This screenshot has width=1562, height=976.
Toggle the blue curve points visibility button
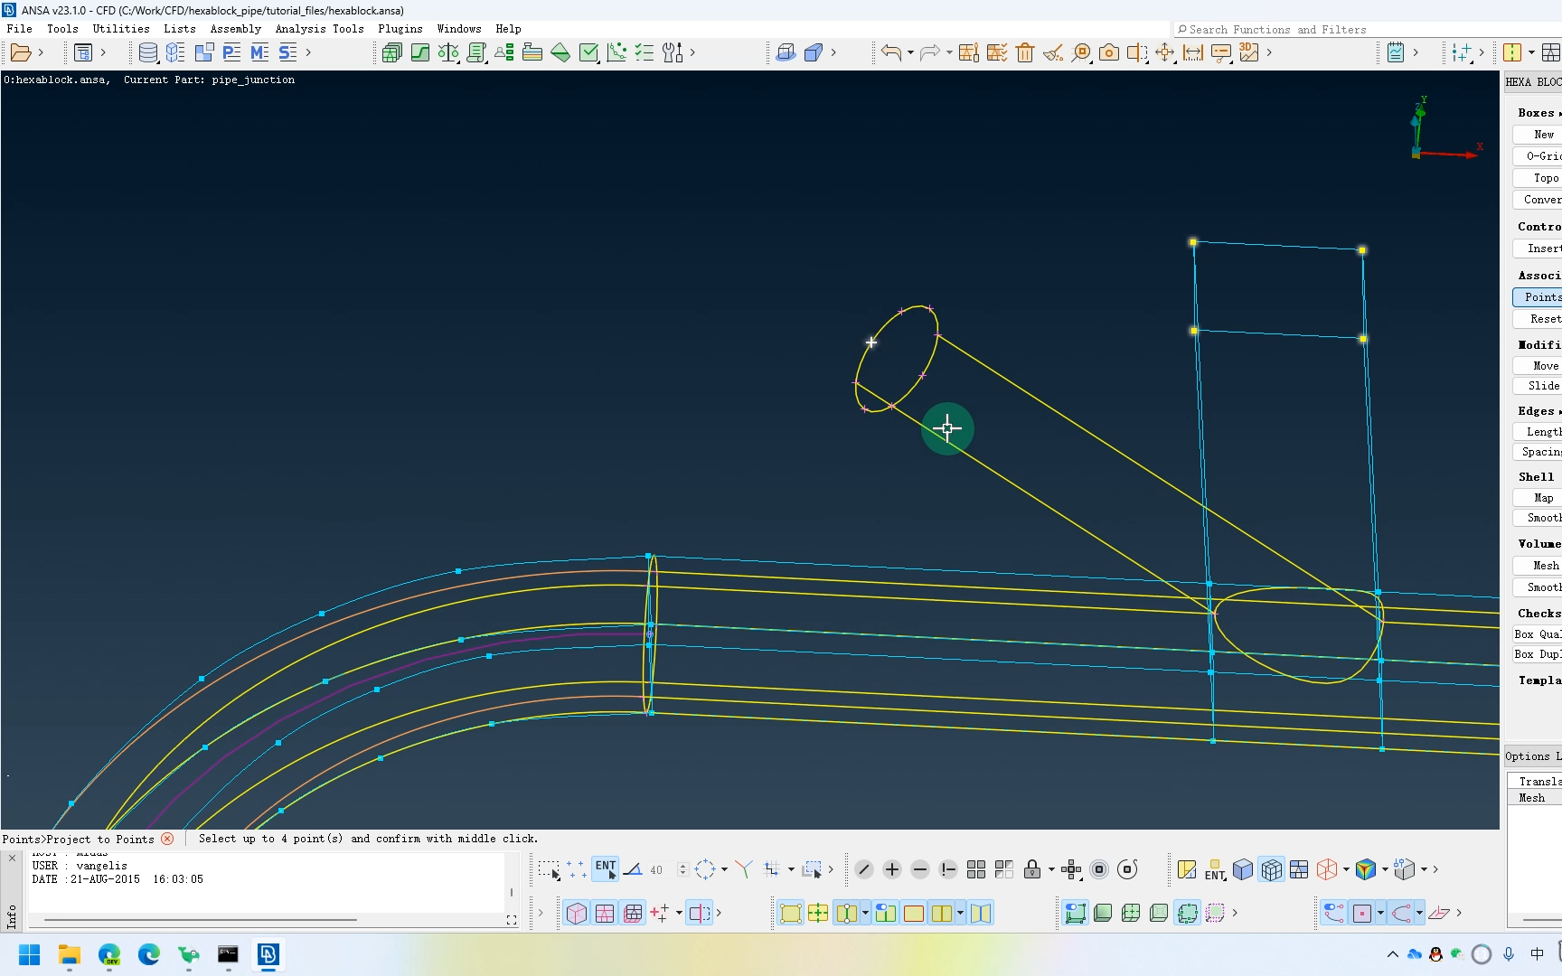click(x=1334, y=913)
